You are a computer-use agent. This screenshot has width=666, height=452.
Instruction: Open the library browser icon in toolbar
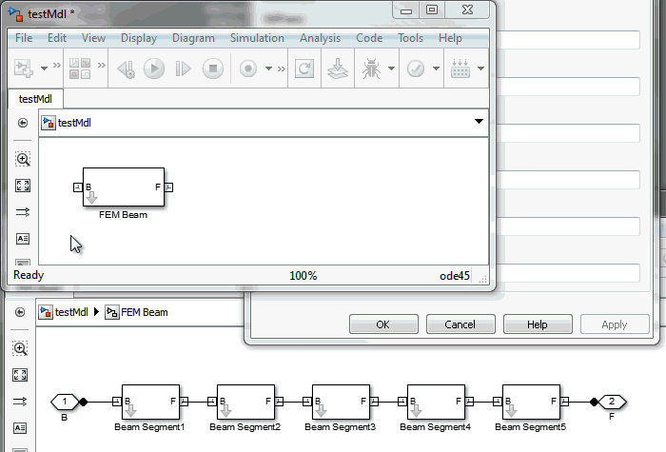coord(80,69)
